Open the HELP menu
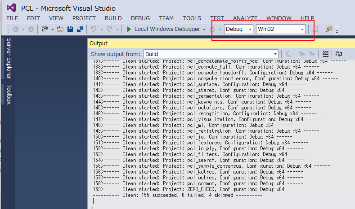 (307, 18)
